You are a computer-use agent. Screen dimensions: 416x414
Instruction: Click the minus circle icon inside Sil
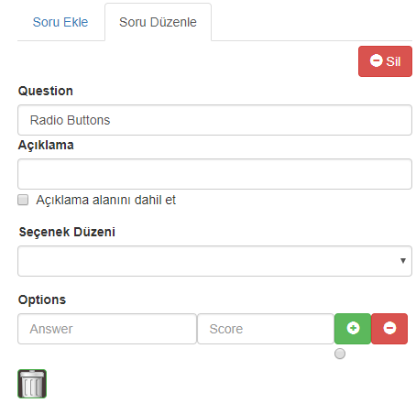coord(376,60)
